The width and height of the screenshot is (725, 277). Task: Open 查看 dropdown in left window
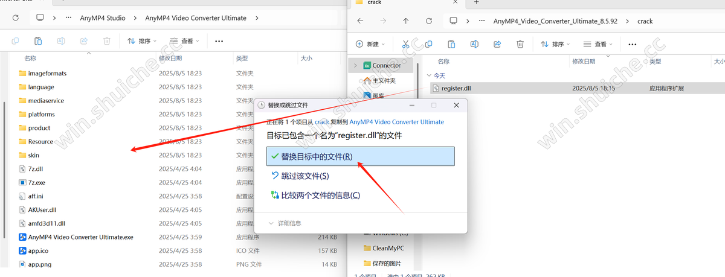[183, 41]
